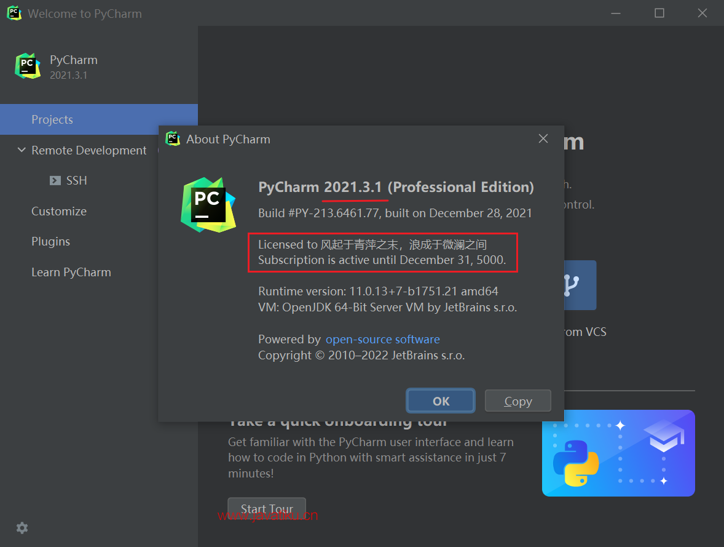This screenshot has width=724, height=547.
Task: Open the Customize section
Action: click(59, 211)
